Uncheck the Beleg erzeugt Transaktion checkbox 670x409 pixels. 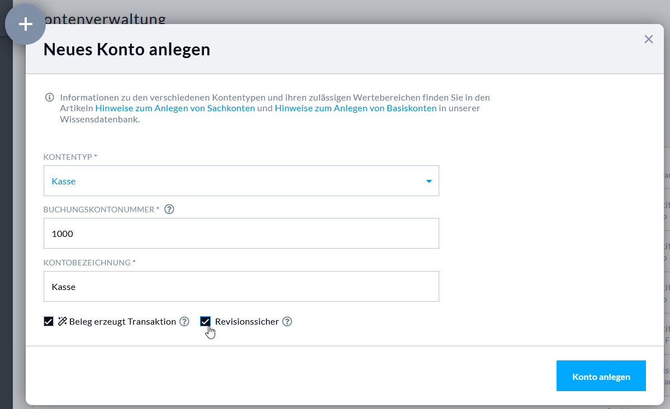pyautogui.click(x=49, y=321)
